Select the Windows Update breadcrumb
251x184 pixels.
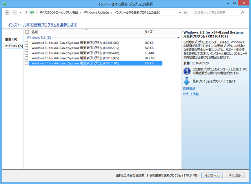(96, 13)
